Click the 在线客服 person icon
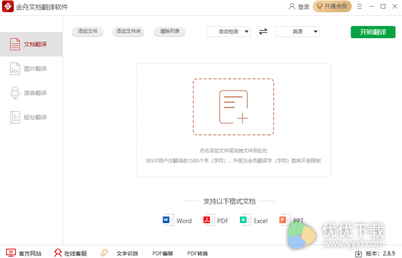This screenshot has height=258, width=402. click(58, 253)
